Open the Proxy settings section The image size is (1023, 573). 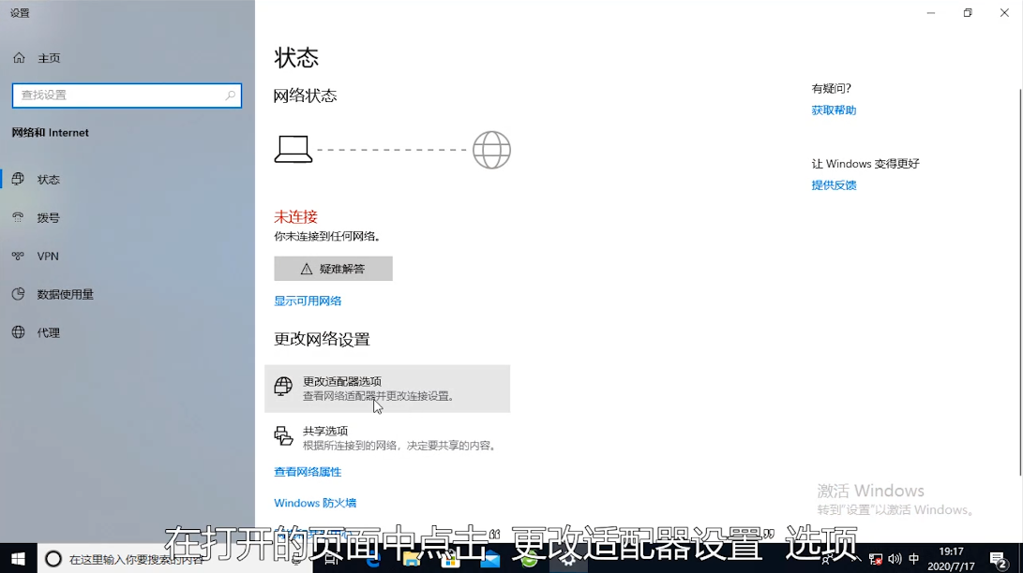point(48,333)
